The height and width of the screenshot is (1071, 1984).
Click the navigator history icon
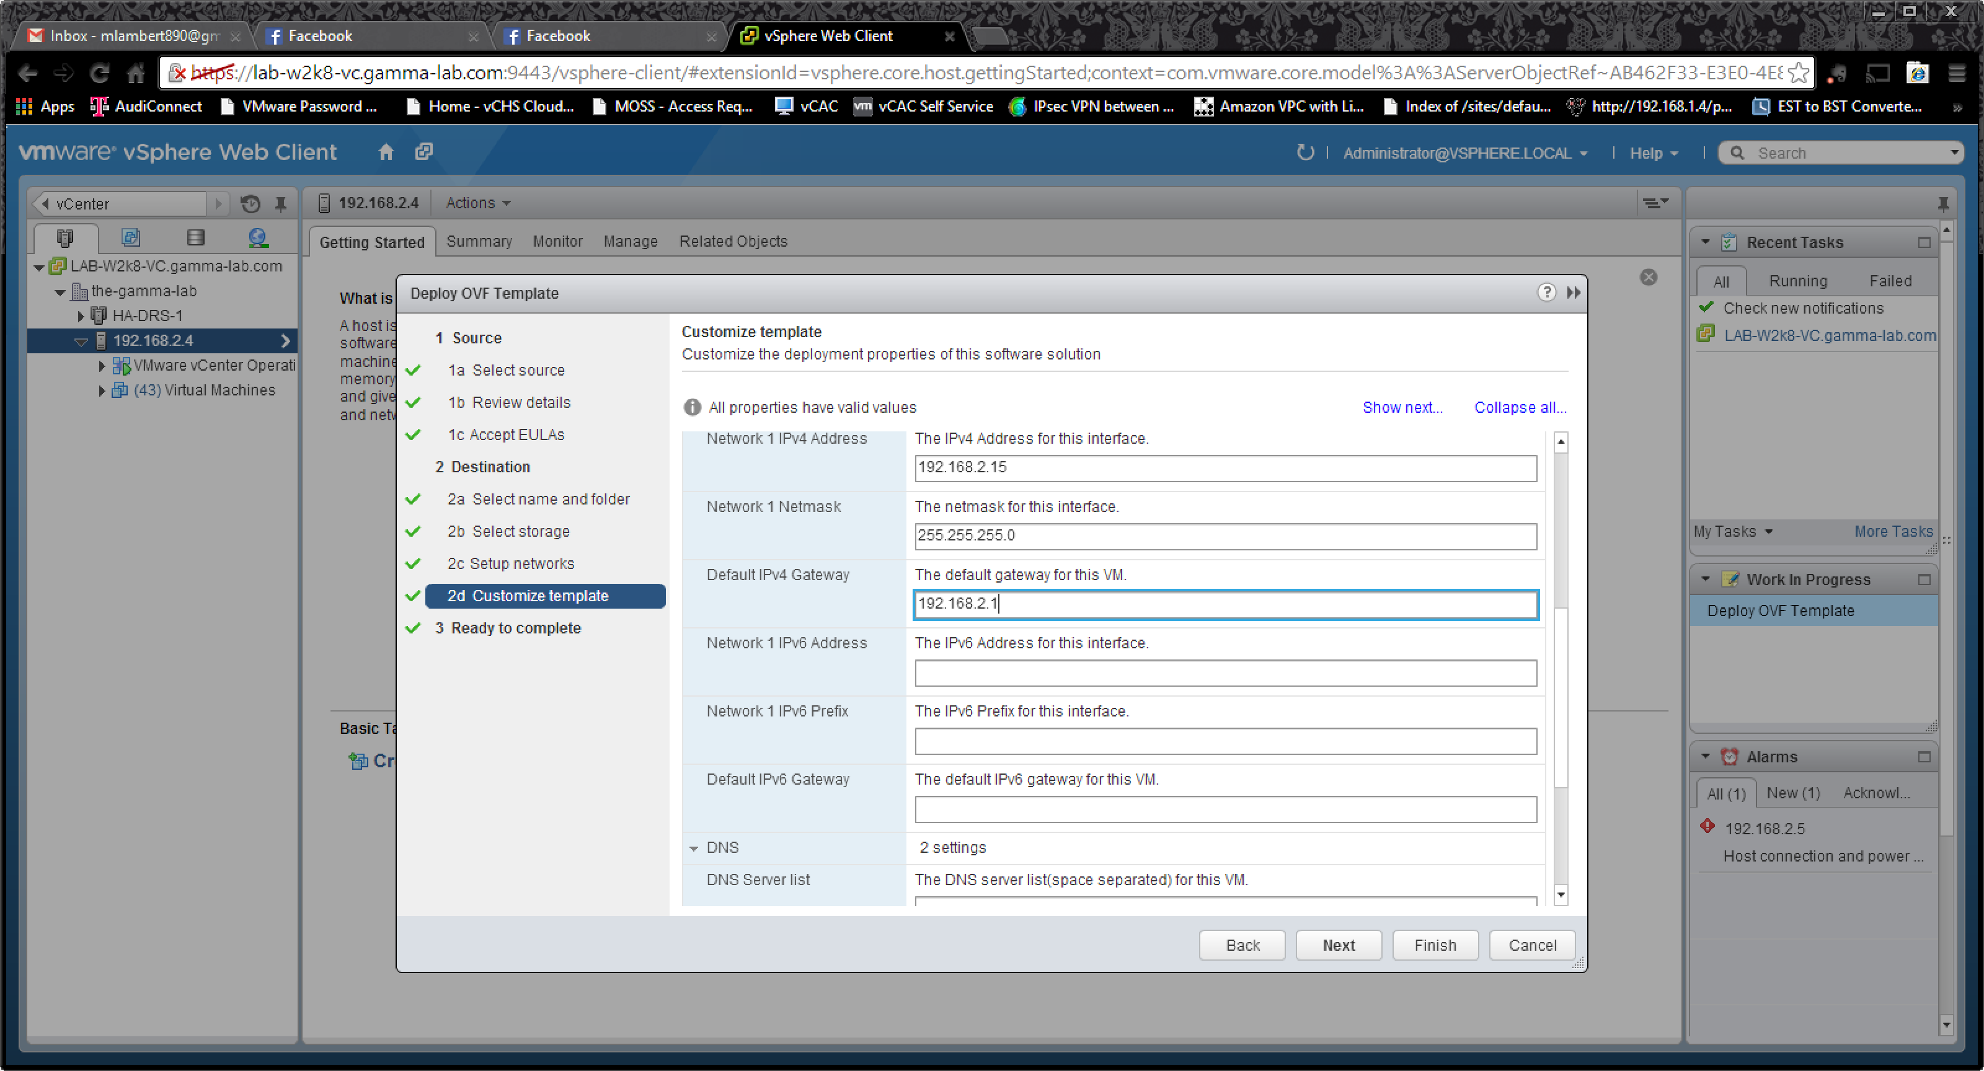point(250,204)
